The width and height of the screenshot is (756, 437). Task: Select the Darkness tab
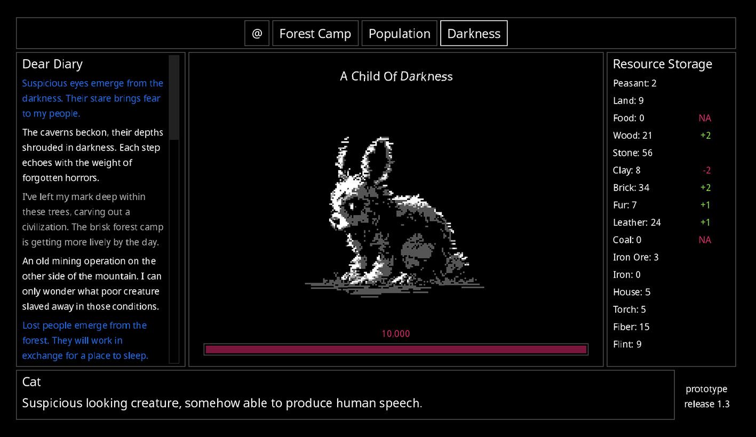473,33
